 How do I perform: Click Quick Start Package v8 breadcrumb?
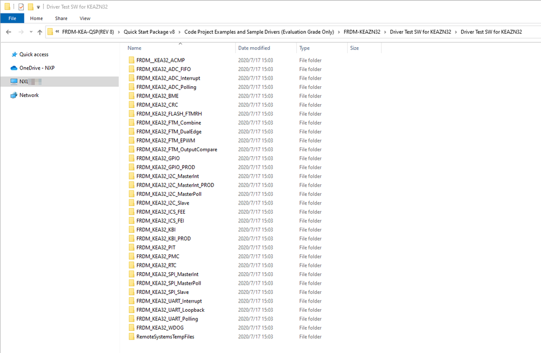(149, 32)
